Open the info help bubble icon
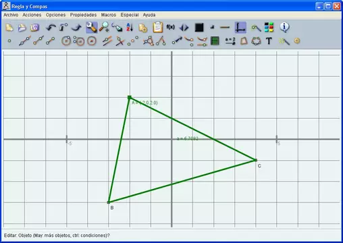 284,27
